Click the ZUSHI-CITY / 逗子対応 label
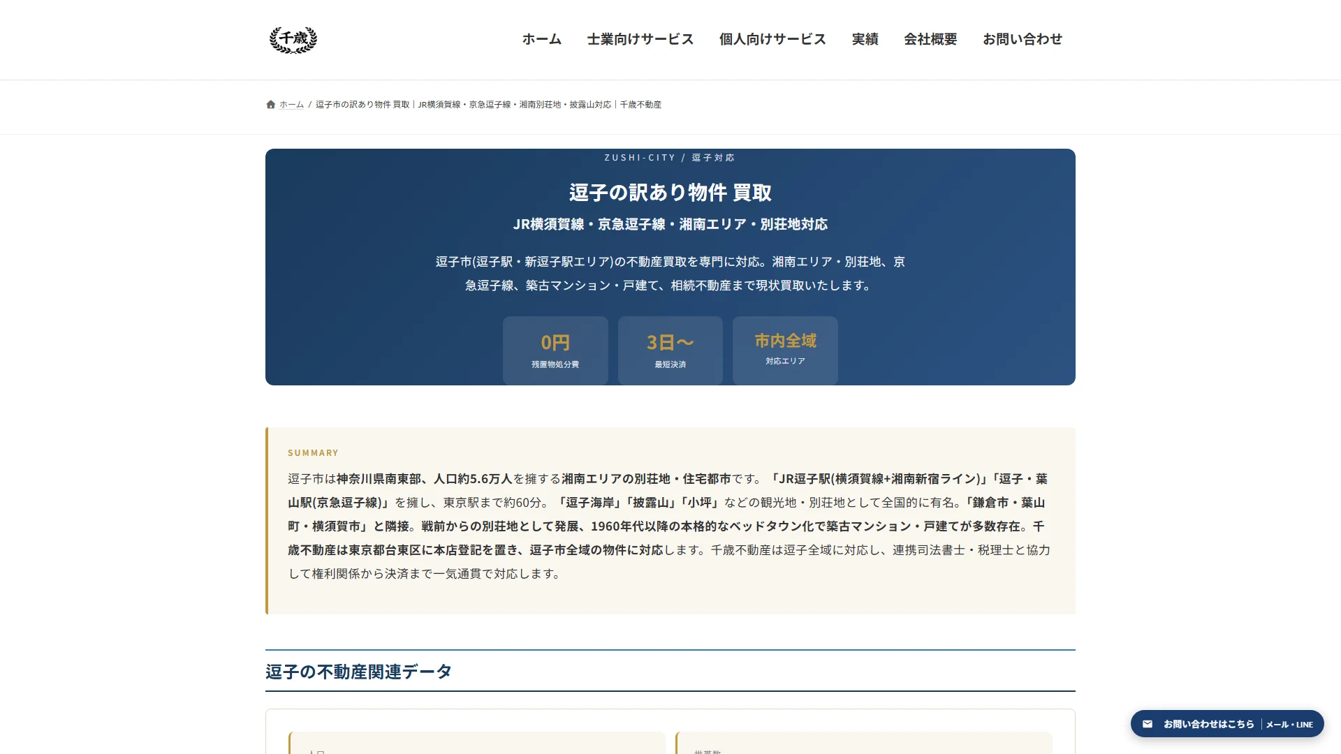1341x754 pixels. tap(670, 158)
